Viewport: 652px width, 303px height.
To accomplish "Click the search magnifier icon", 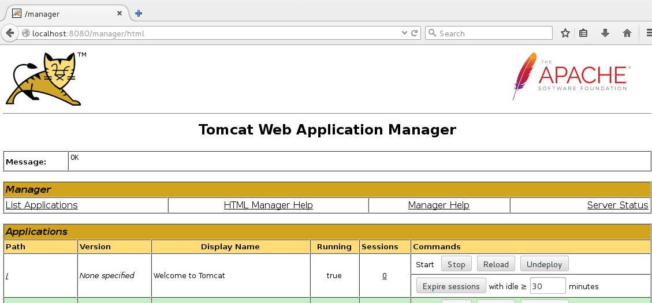I will pos(433,33).
